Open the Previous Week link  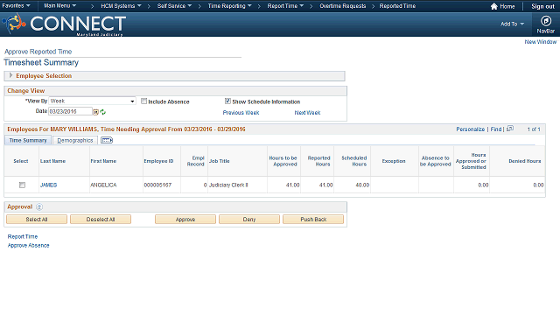[241, 113]
